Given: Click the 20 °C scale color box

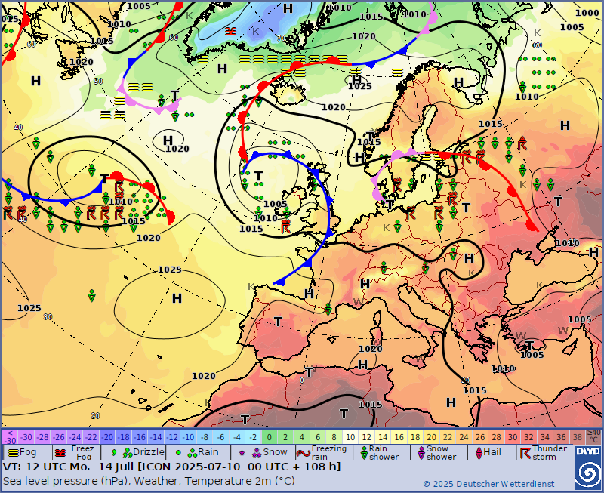Looking at the screenshot, I should coord(431,436).
